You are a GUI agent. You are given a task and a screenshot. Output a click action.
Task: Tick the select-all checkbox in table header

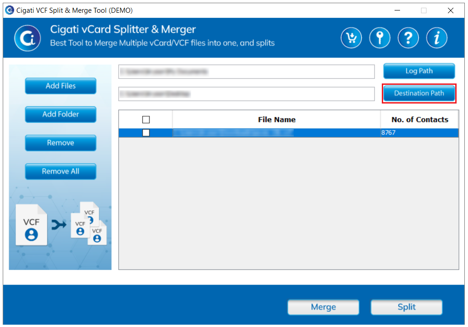point(146,119)
